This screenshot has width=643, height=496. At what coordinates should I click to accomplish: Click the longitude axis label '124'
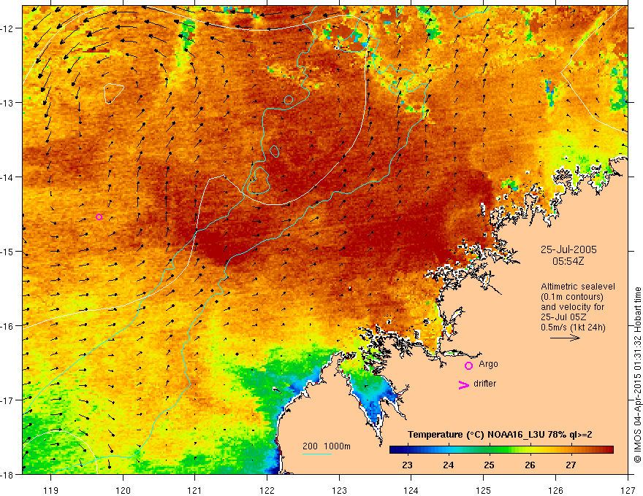(x=411, y=490)
